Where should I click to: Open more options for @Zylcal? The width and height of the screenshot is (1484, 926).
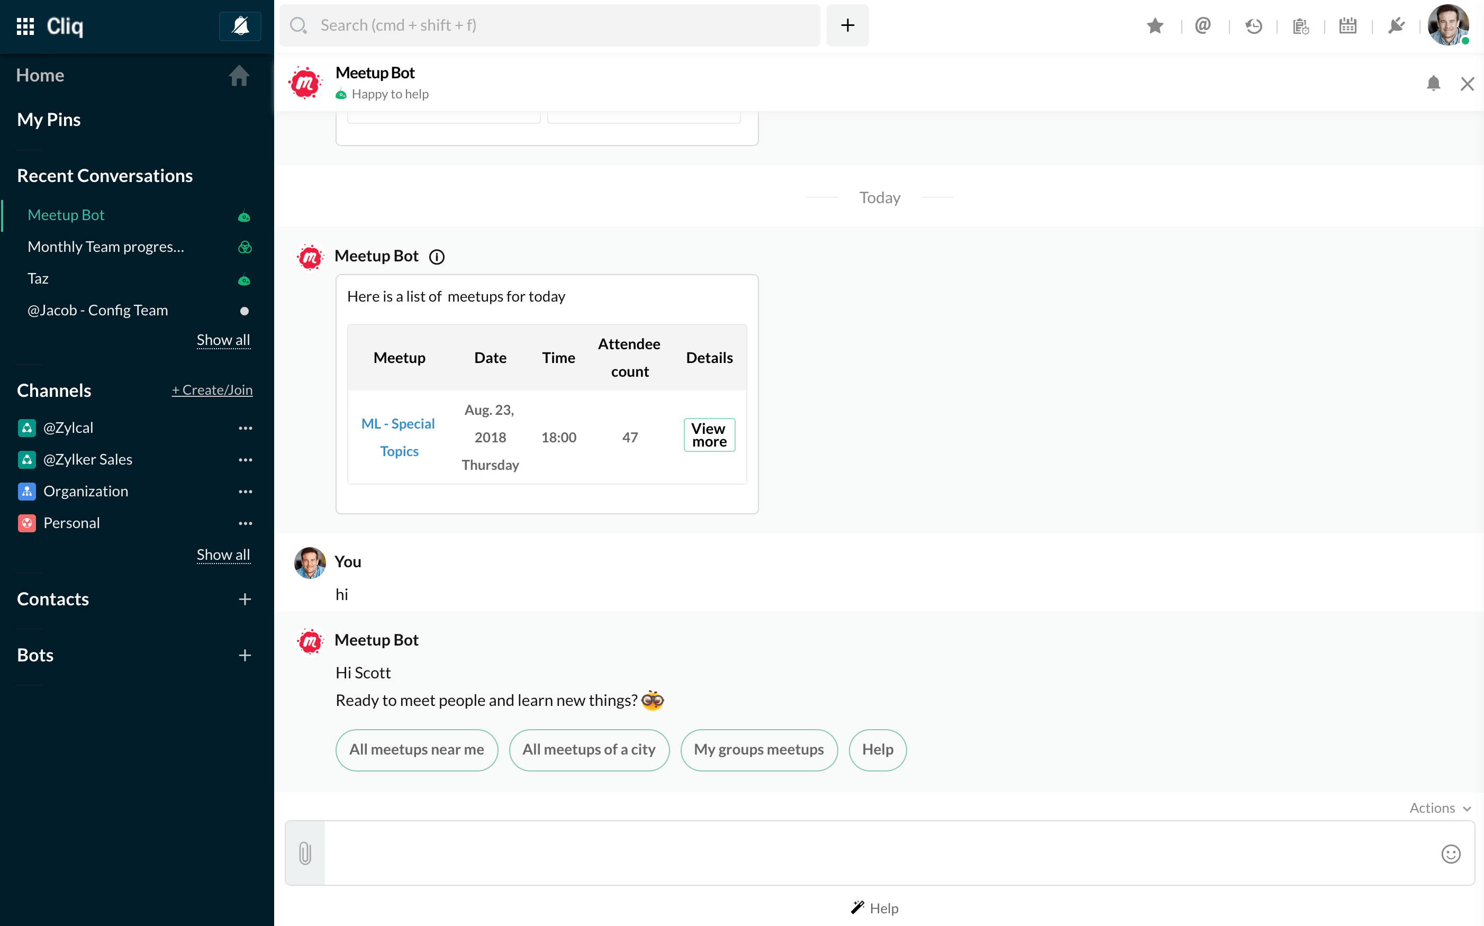click(245, 428)
